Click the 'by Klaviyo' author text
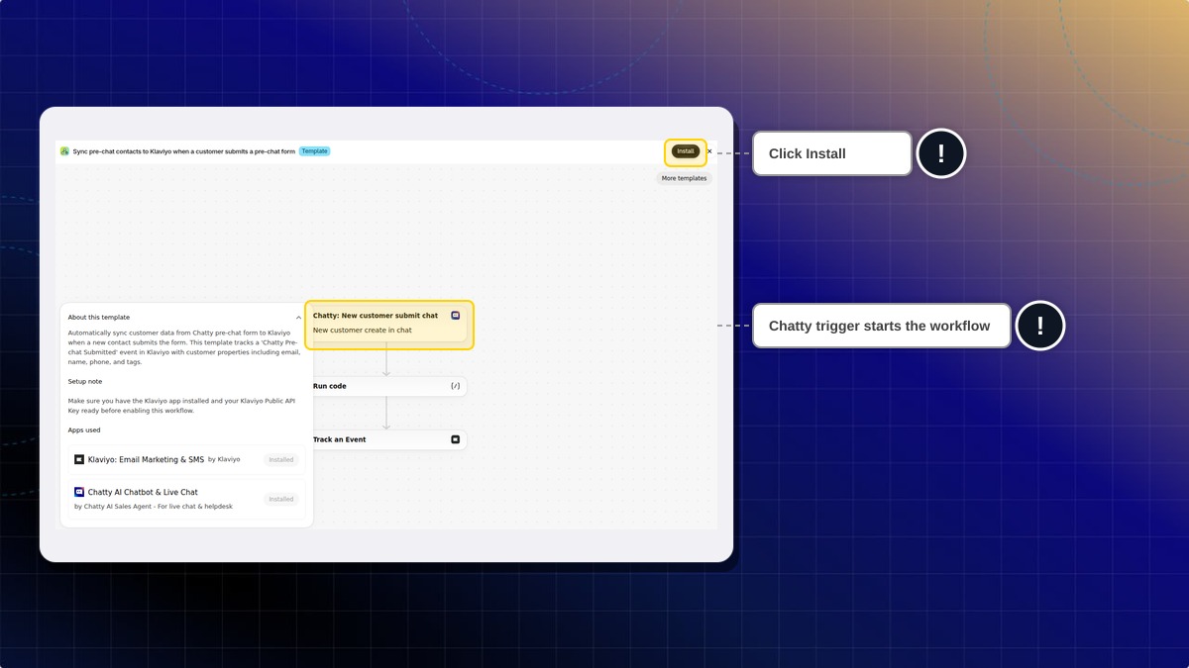1189x668 pixels. [224, 459]
